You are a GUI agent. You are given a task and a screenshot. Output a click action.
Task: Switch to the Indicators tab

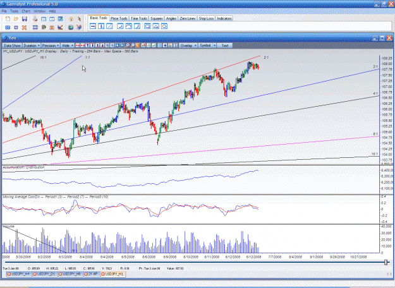click(x=224, y=18)
